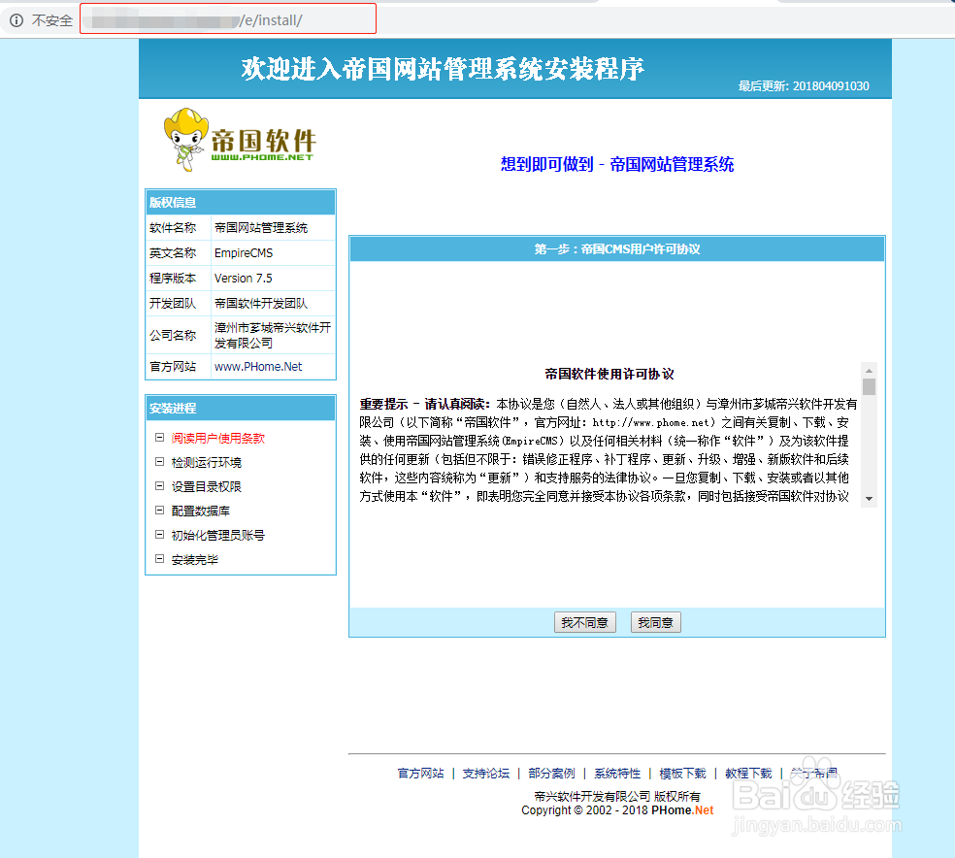Click the license agreement scrollbar thumb
The width and height of the screenshot is (955, 858).
click(x=870, y=386)
